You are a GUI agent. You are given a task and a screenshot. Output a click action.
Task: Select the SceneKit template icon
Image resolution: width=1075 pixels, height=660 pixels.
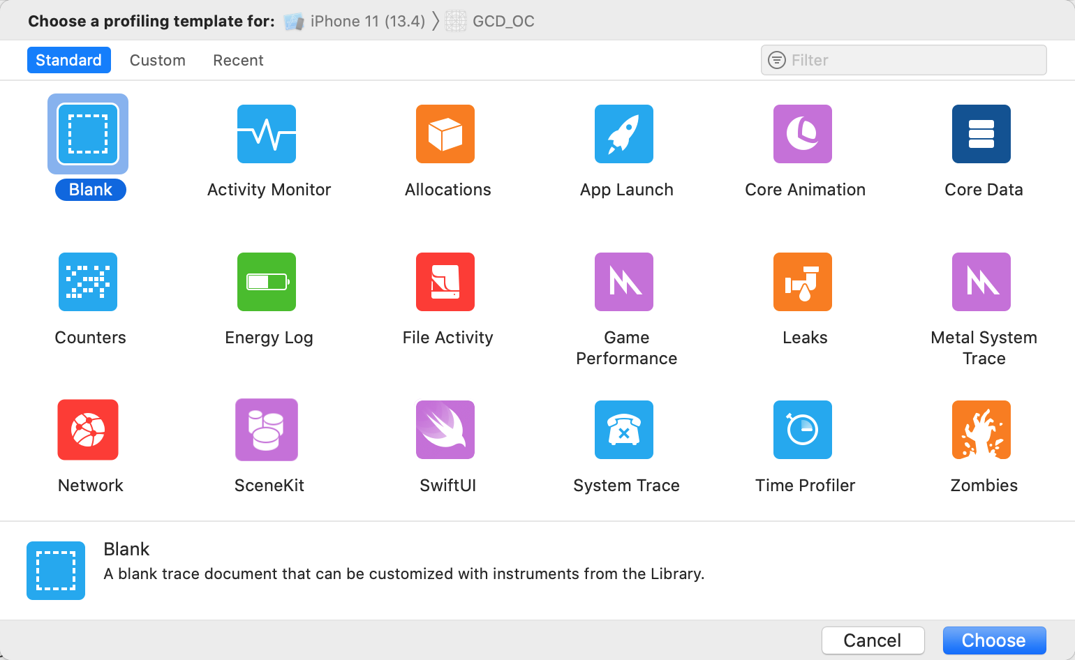click(x=267, y=430)
